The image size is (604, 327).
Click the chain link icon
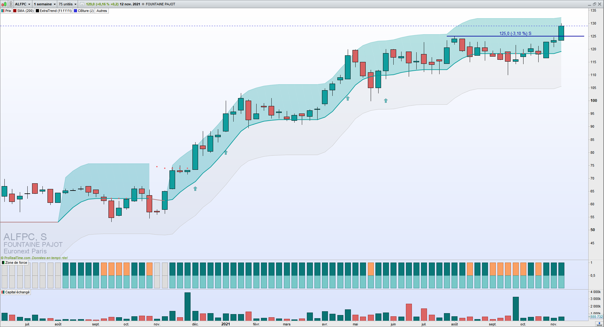[11, 4]
